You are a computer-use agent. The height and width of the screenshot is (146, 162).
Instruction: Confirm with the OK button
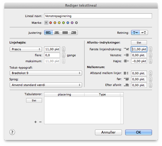(139, 132)
